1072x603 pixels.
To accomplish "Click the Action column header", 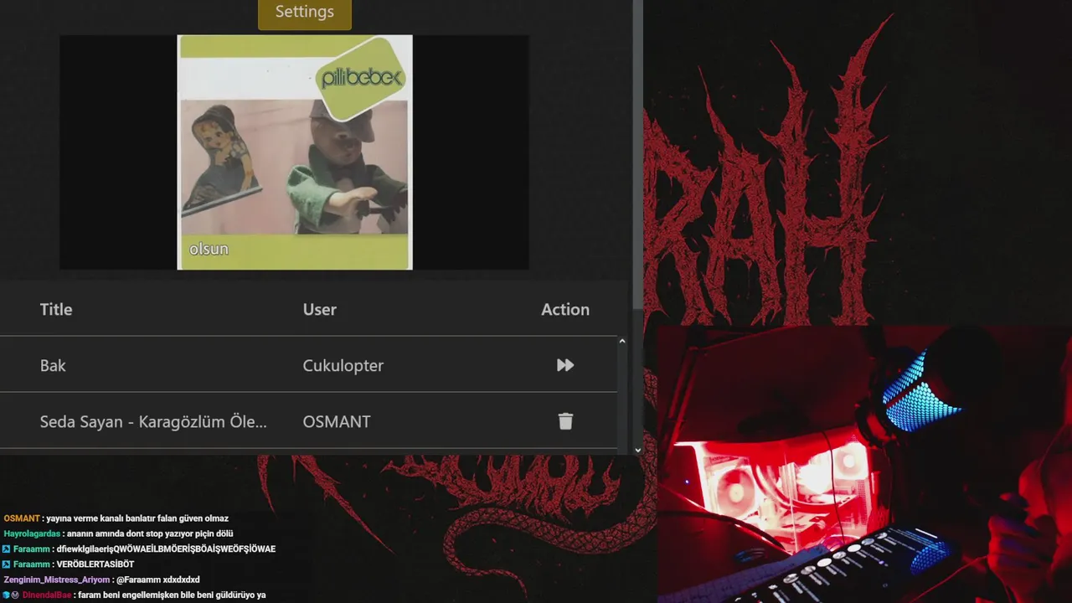I will (565, 309).
